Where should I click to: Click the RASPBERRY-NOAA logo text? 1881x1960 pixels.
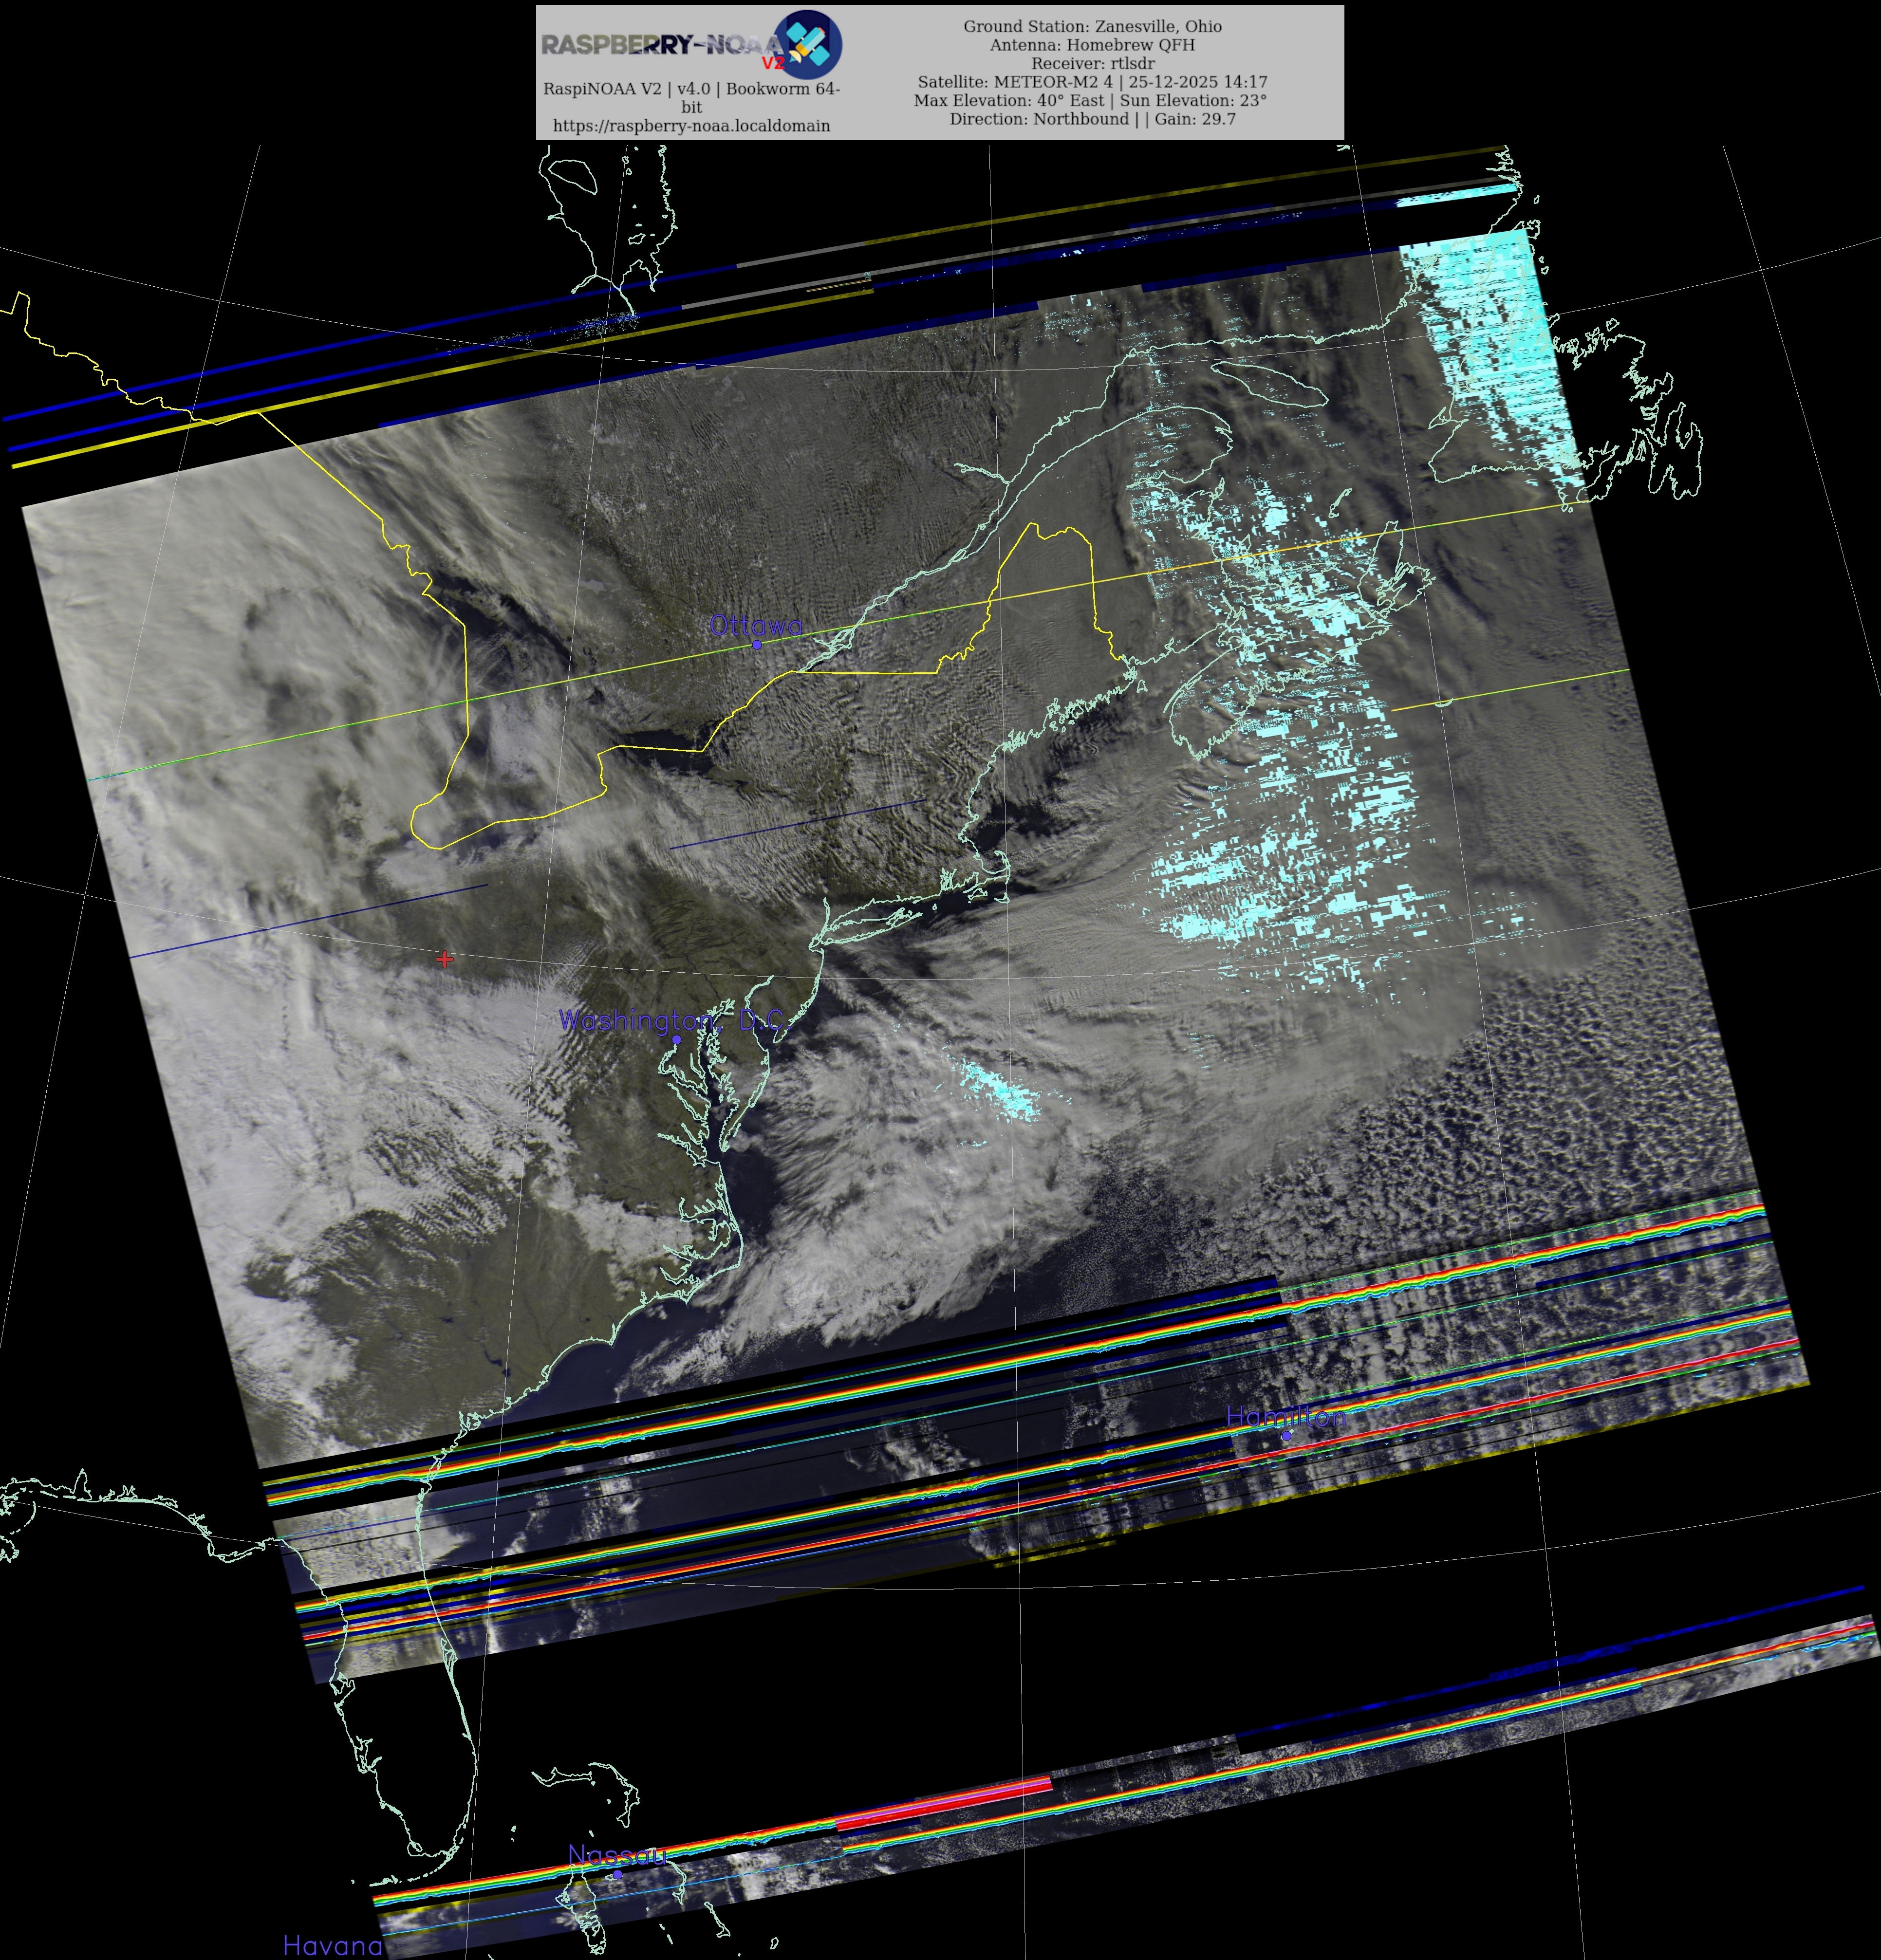[x=660, y=45]
